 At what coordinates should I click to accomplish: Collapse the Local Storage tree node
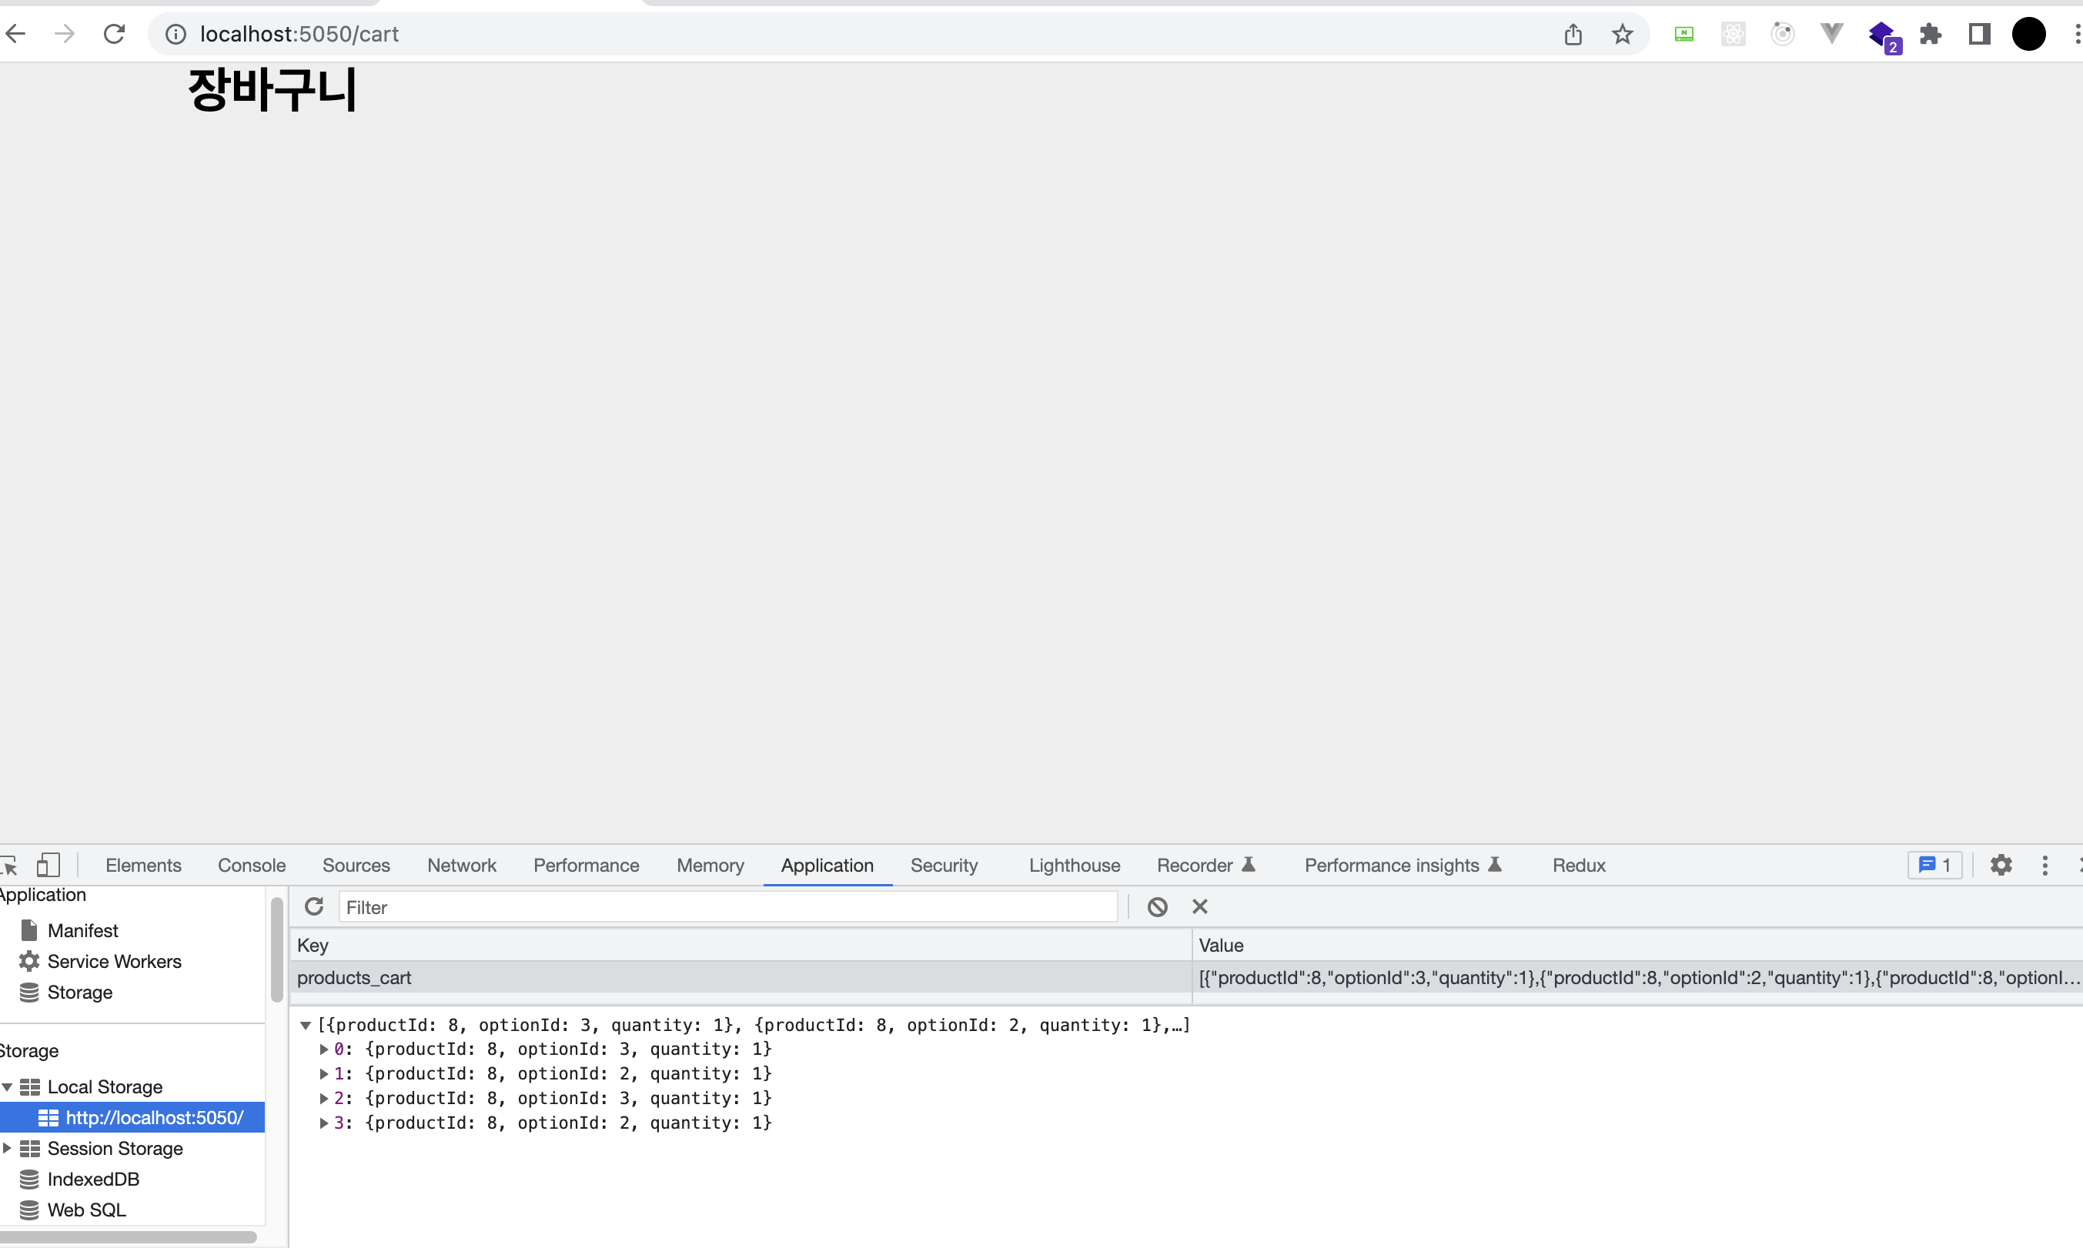pos(8,1086)
